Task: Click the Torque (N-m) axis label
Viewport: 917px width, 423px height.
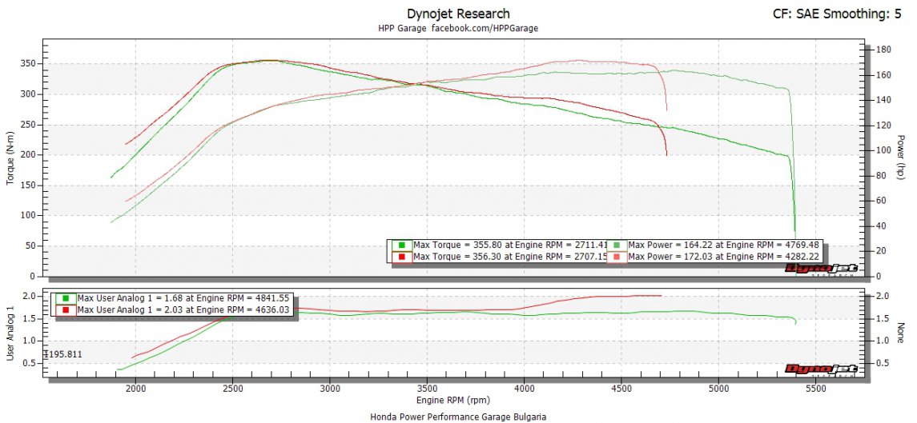Action: click(x=10, y=157)
